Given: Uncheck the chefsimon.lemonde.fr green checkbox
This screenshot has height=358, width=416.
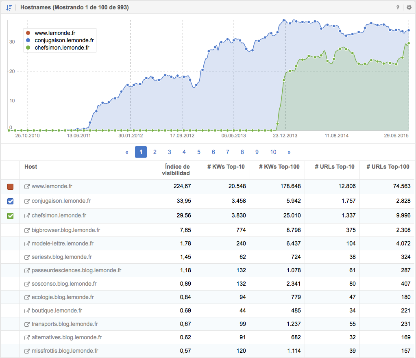Looking at the screenshot, I should (x=11, y=216).
